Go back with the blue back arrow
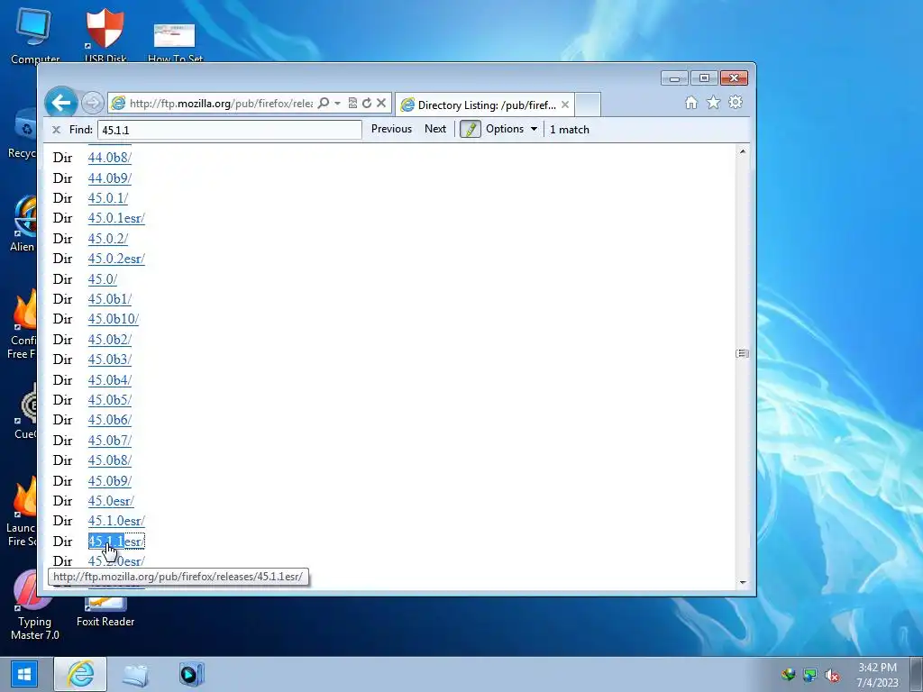The height and width of the screenshot is (692, 923). 61,103
